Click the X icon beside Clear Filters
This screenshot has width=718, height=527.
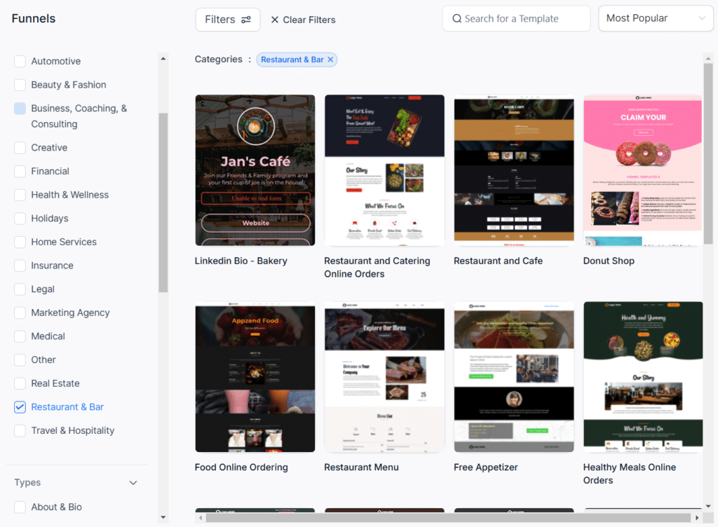coord(275,20)
